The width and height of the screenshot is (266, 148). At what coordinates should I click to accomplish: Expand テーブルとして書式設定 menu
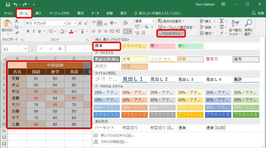point(177,27)
